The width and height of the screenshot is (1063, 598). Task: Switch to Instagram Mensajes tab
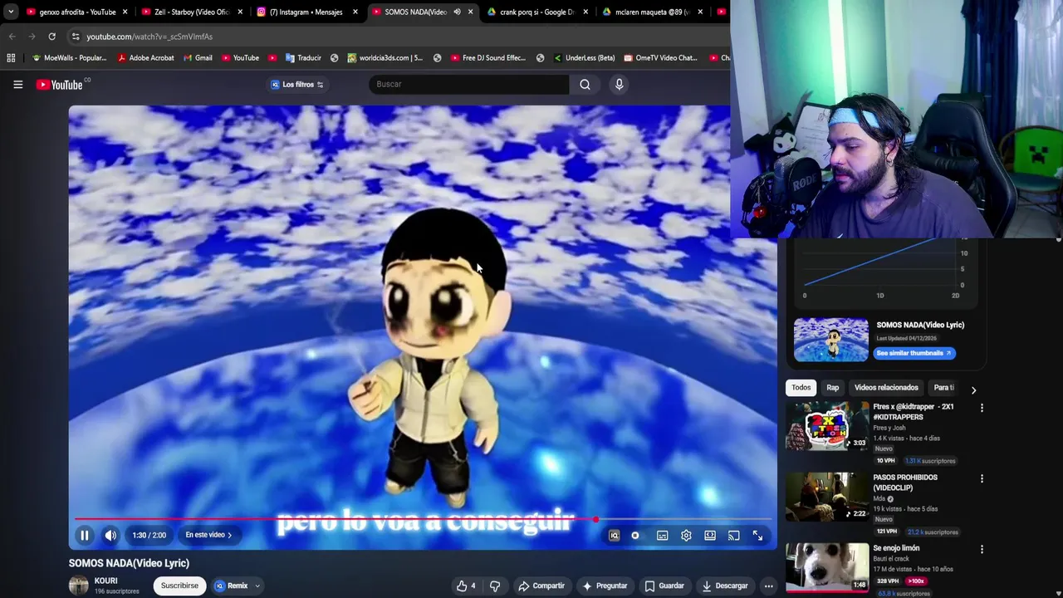point(306,12)
